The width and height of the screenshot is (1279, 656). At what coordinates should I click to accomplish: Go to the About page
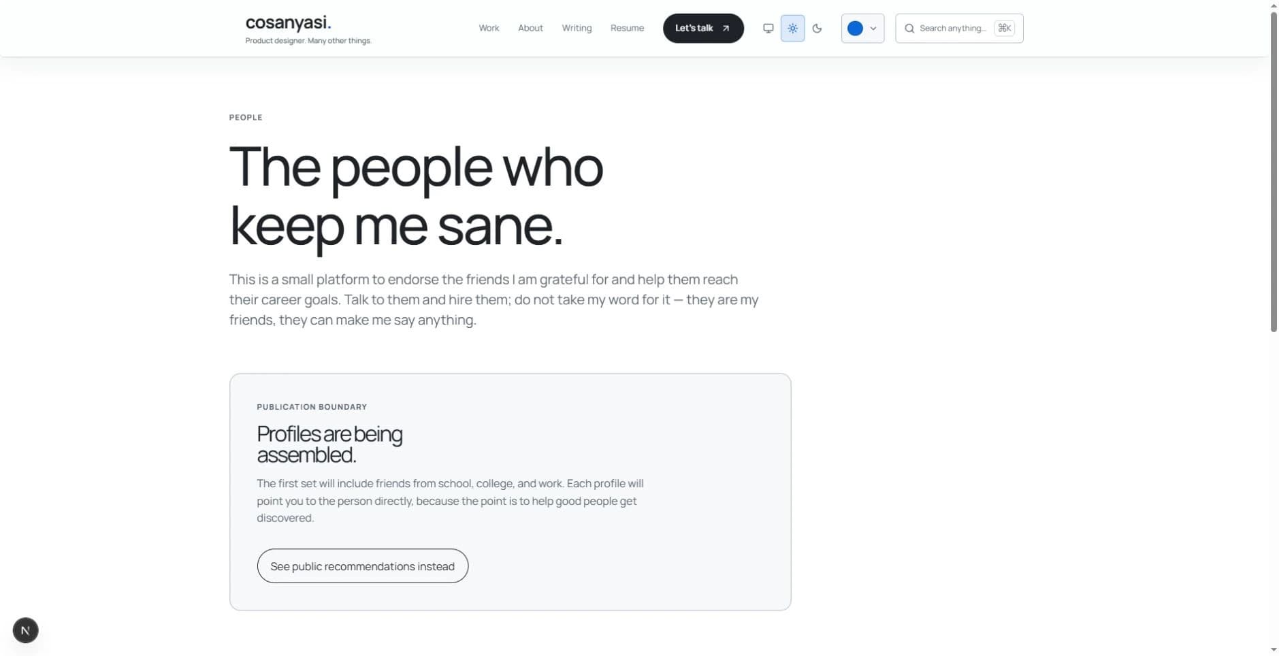(x=530, y=28)
